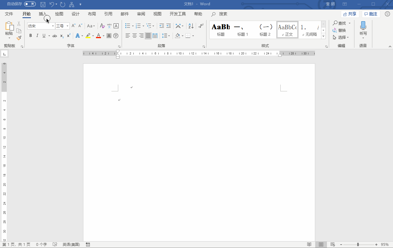Click the Save icon in title bar
Viewport: 393px width, 248px height.
click(x=43, y=4)
